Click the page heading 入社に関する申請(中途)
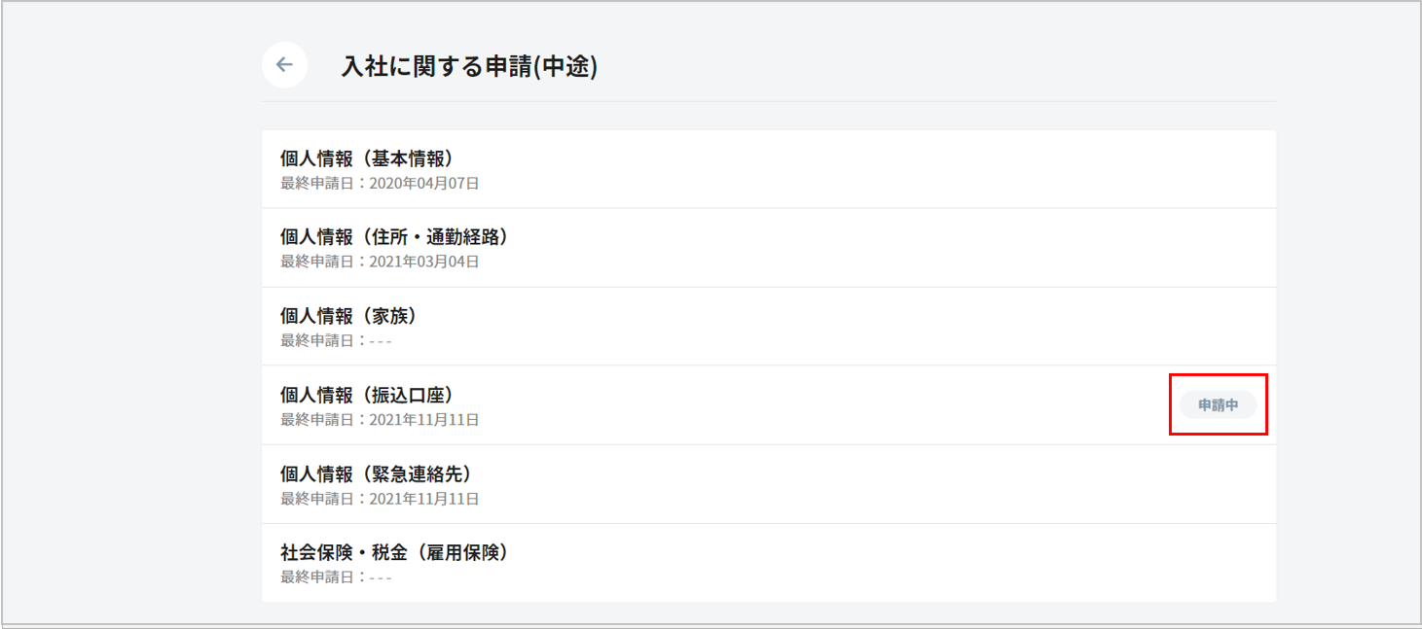The width and height of the screenshot is (1422, 629). click(469, 66)
